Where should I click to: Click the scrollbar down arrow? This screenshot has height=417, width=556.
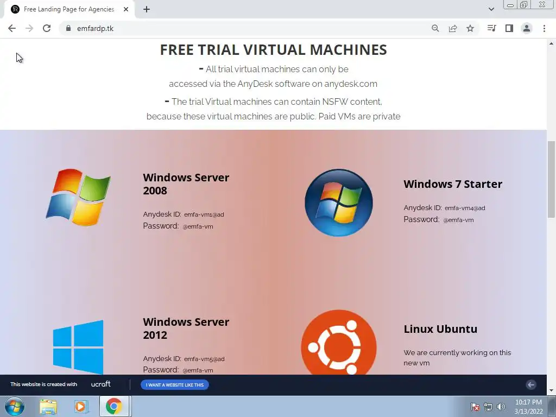(551, 391)
